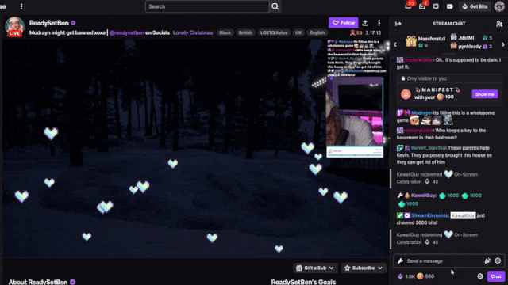Focus the Search input field

(x=207, y=6)
